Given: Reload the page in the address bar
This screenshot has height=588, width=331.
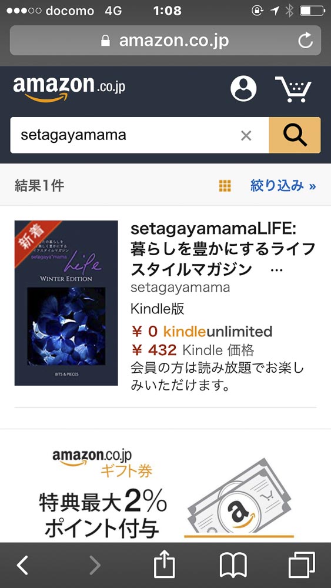Looking at the screenshot, I should click(x=306, y=41).
